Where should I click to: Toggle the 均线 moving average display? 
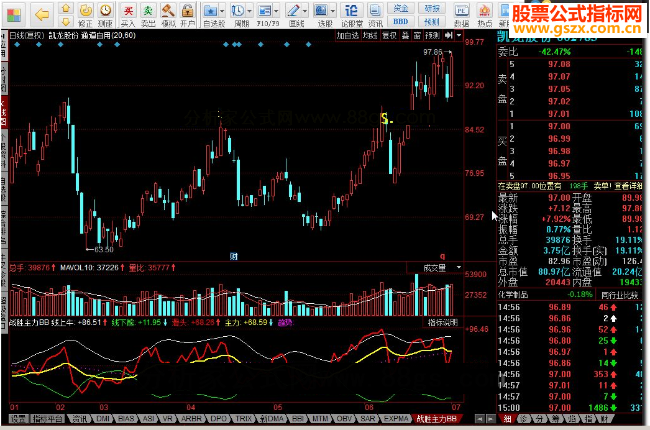[x=370, y=36]
